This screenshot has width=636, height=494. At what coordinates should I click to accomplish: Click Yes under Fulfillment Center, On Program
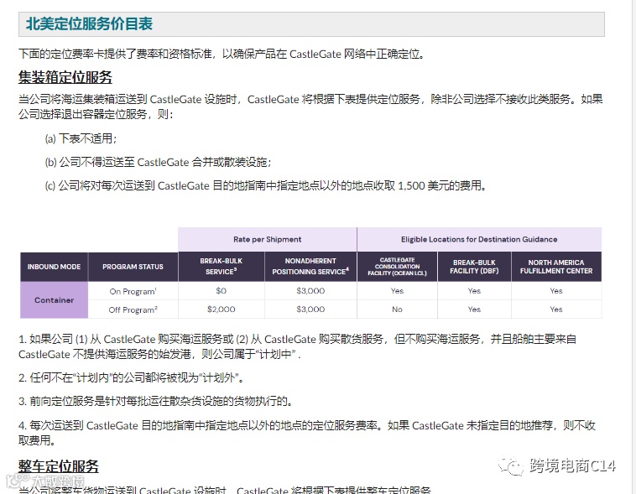click(556, 291)
